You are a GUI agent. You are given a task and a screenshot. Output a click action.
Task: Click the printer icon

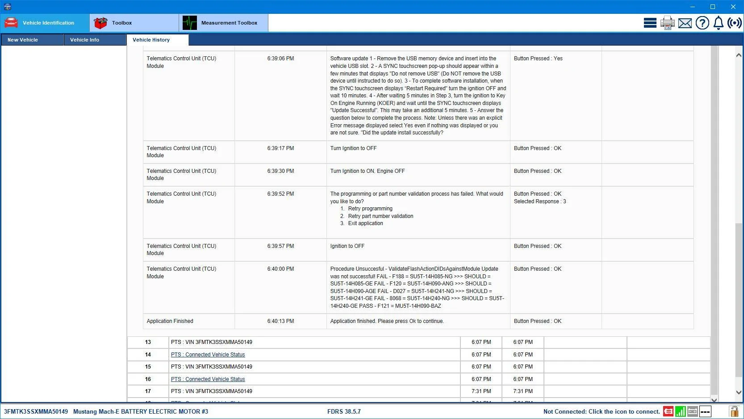coord(667,23)
